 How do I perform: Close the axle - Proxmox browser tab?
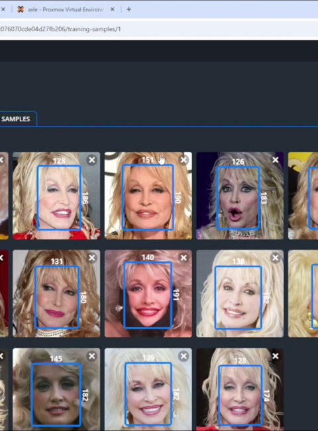click(113, 9)
